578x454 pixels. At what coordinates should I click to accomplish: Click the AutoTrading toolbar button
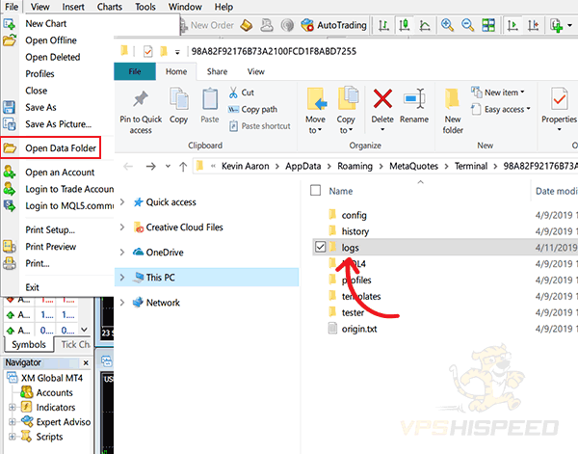click(x=334, y=25)
